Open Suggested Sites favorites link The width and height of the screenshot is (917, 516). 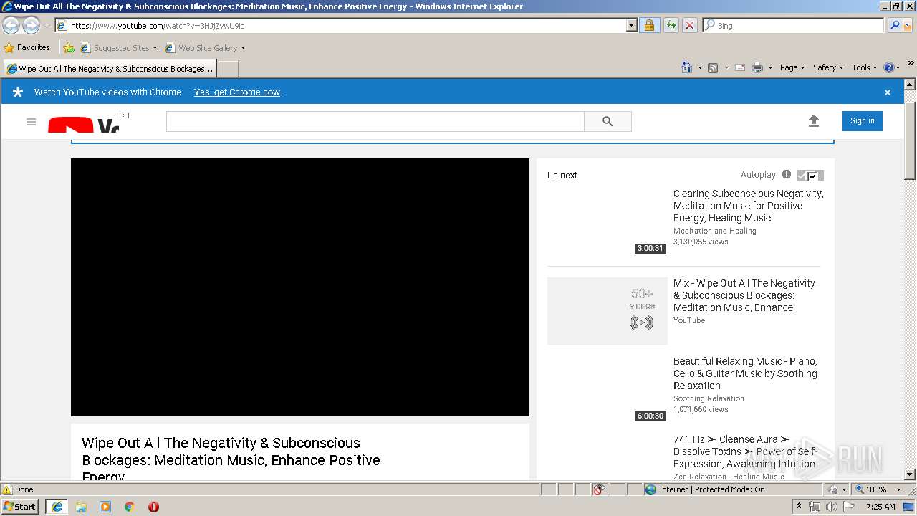click(x=118, y=48)
